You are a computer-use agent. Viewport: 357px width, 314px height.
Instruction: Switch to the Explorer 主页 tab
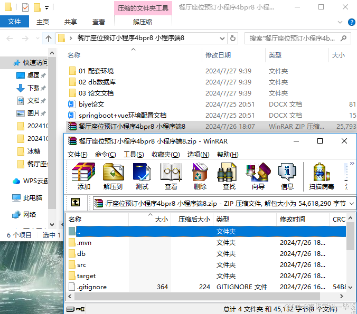coord(43,22)
